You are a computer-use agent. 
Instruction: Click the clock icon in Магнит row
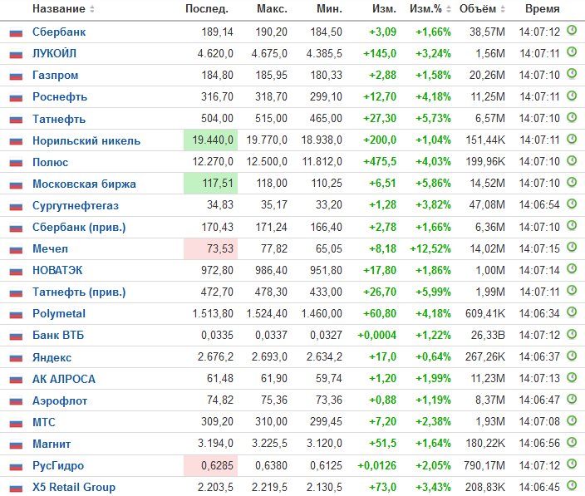pyautogui.click(x=572, y=442)
